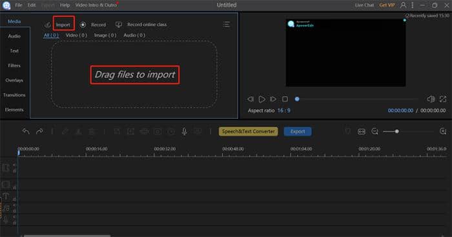452x237 pixels.
Task: Click the zoom out magnifier icon
Action: coord(375,132)
